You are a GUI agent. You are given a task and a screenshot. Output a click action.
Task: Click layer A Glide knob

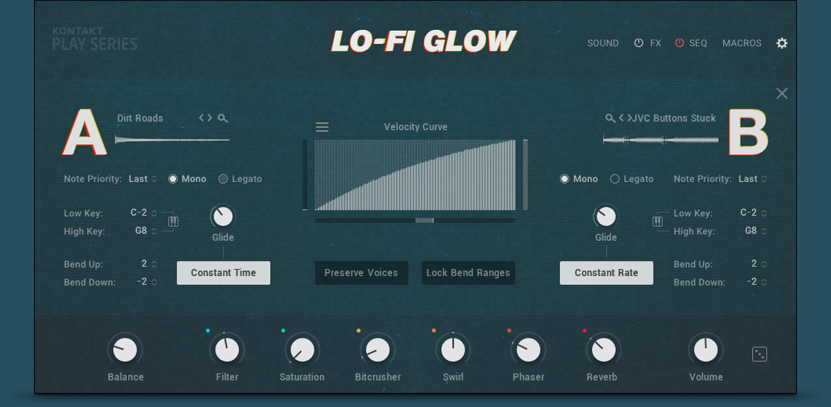coord(223,217)
